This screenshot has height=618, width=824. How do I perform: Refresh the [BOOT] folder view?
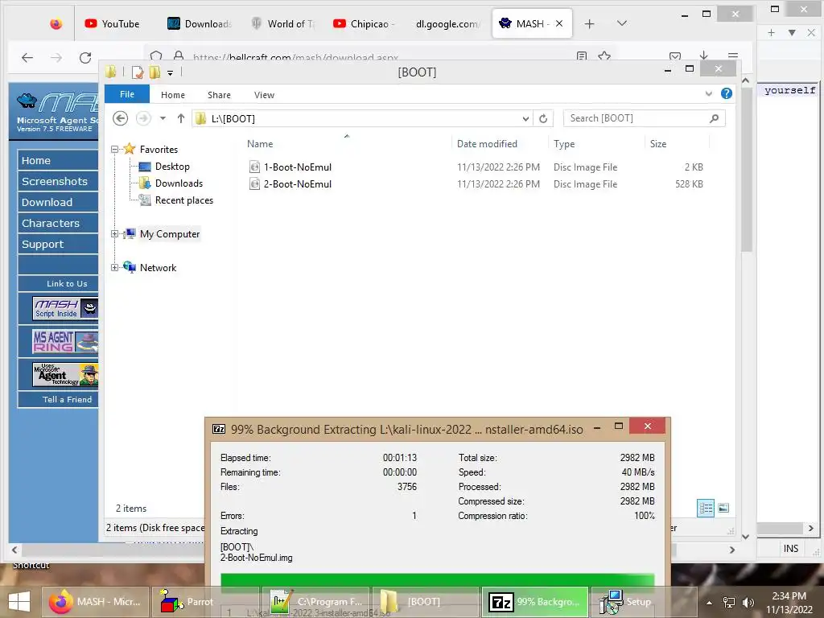(x=543, y=119)
